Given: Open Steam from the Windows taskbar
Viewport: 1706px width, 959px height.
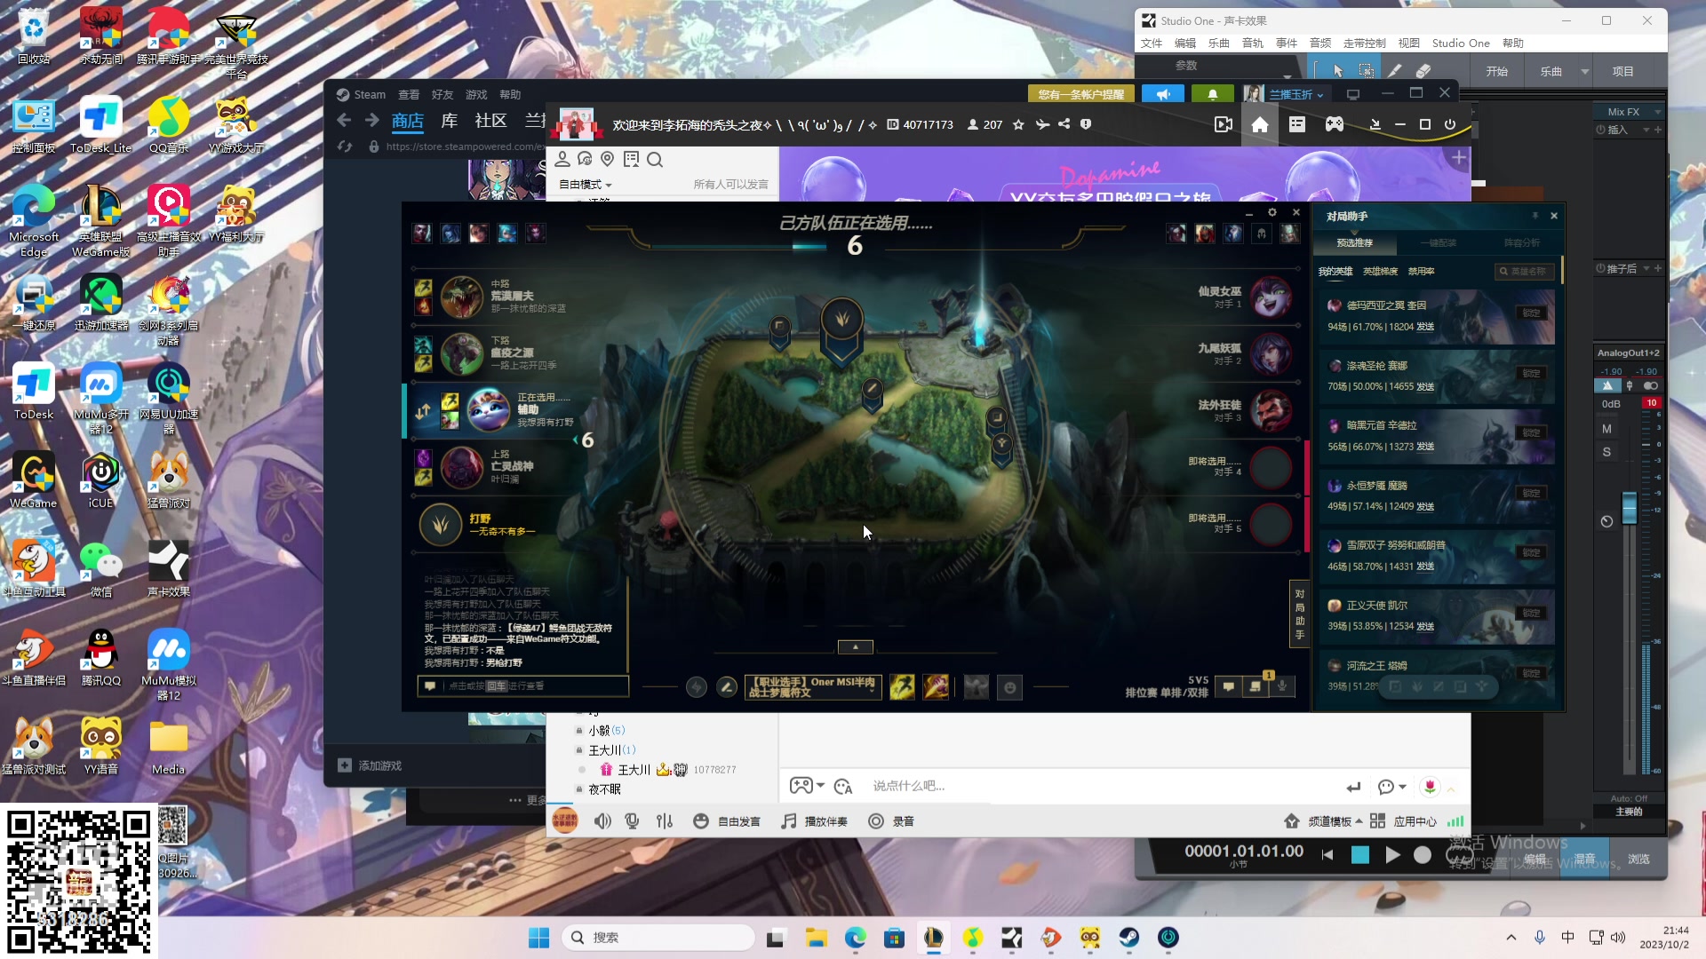Looking at the screenshot, I should (1128, 938).
